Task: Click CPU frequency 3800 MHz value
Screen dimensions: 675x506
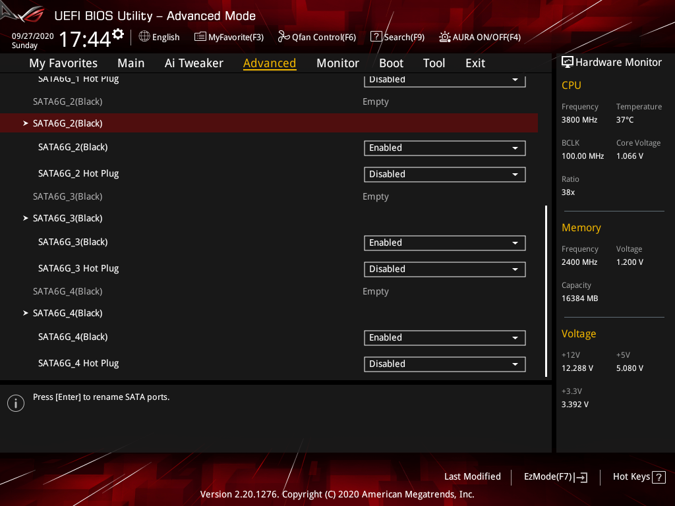Action: tap(579, 120)
